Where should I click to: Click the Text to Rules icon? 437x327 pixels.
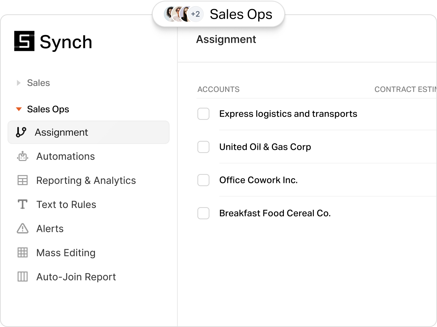pos(22,204)
